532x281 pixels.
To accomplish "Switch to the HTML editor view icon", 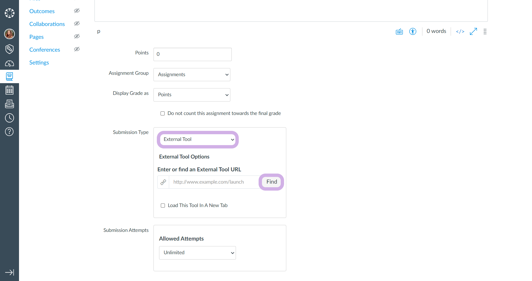I will pos(460,32).
